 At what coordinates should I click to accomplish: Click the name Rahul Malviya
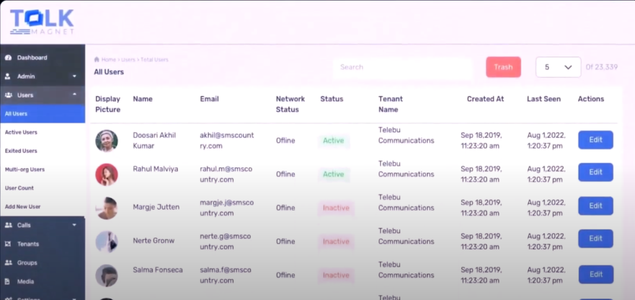(156, 169)
